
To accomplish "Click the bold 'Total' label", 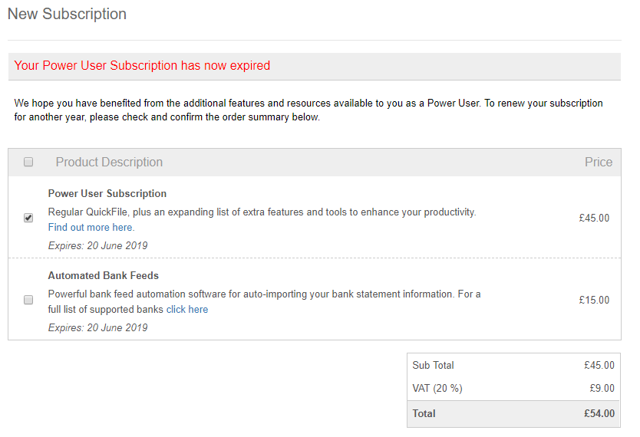I will click(x=424, y=414).
